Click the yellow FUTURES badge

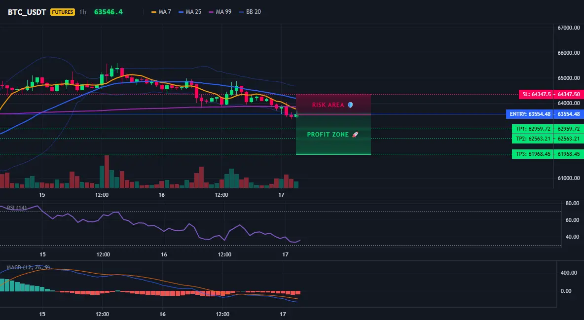tap(63, 12)
